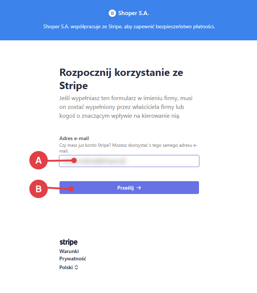Image resolution: width=257 pixels, height=293 pixels.
Task: Click the paragraph about filling the form
Action: coord(126,107)
